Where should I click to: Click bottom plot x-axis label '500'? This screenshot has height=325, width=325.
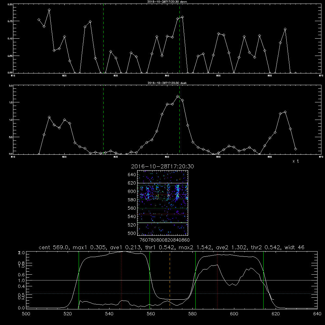26,314
